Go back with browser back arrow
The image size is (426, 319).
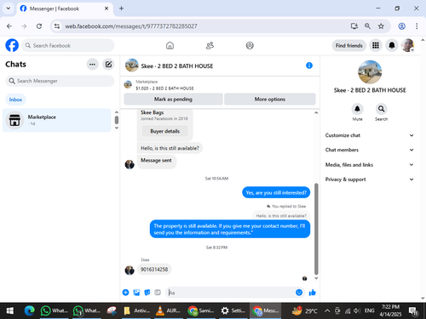click(9, 26)
